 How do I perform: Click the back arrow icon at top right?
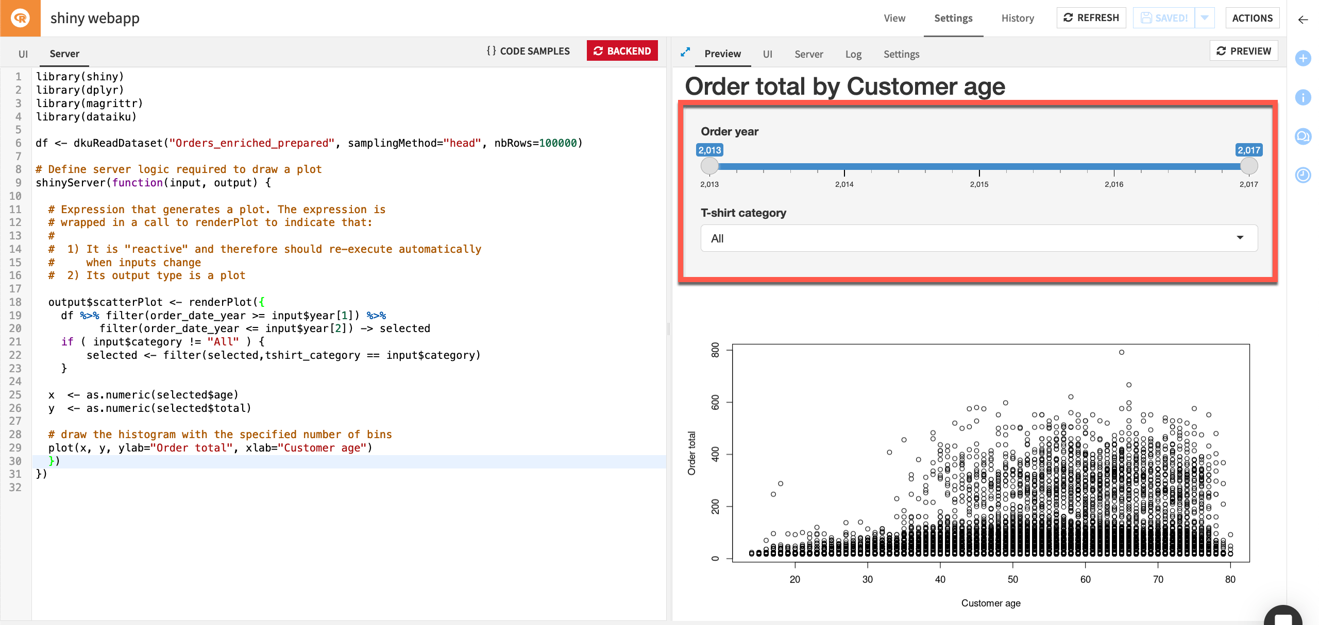point(1303,20)
